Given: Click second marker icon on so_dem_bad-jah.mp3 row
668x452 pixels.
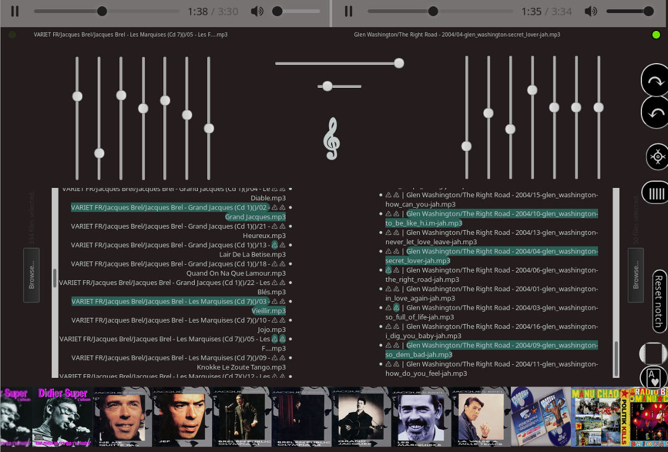Looking at the screenshot, I should tap(396, 345).
